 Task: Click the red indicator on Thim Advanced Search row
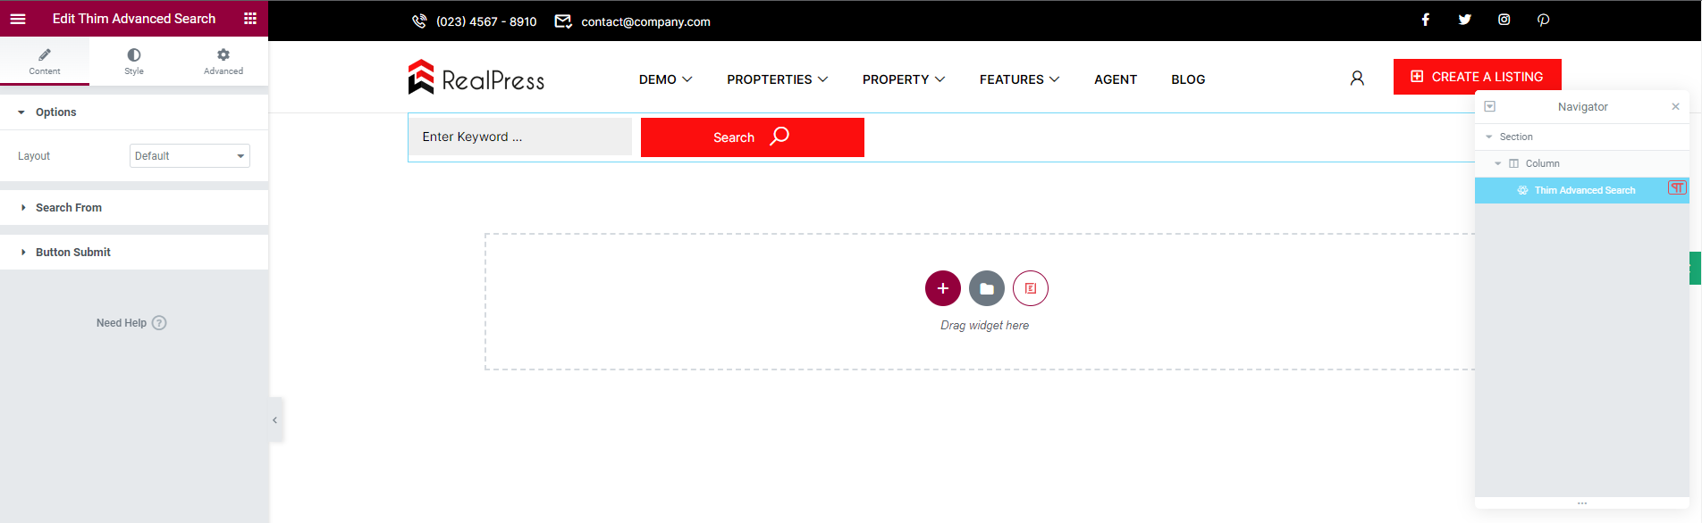[1677, 188]
